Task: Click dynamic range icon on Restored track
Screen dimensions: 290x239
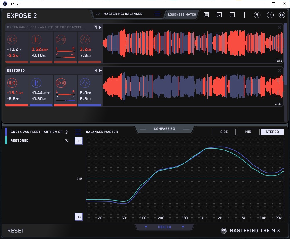Action: 85,83
